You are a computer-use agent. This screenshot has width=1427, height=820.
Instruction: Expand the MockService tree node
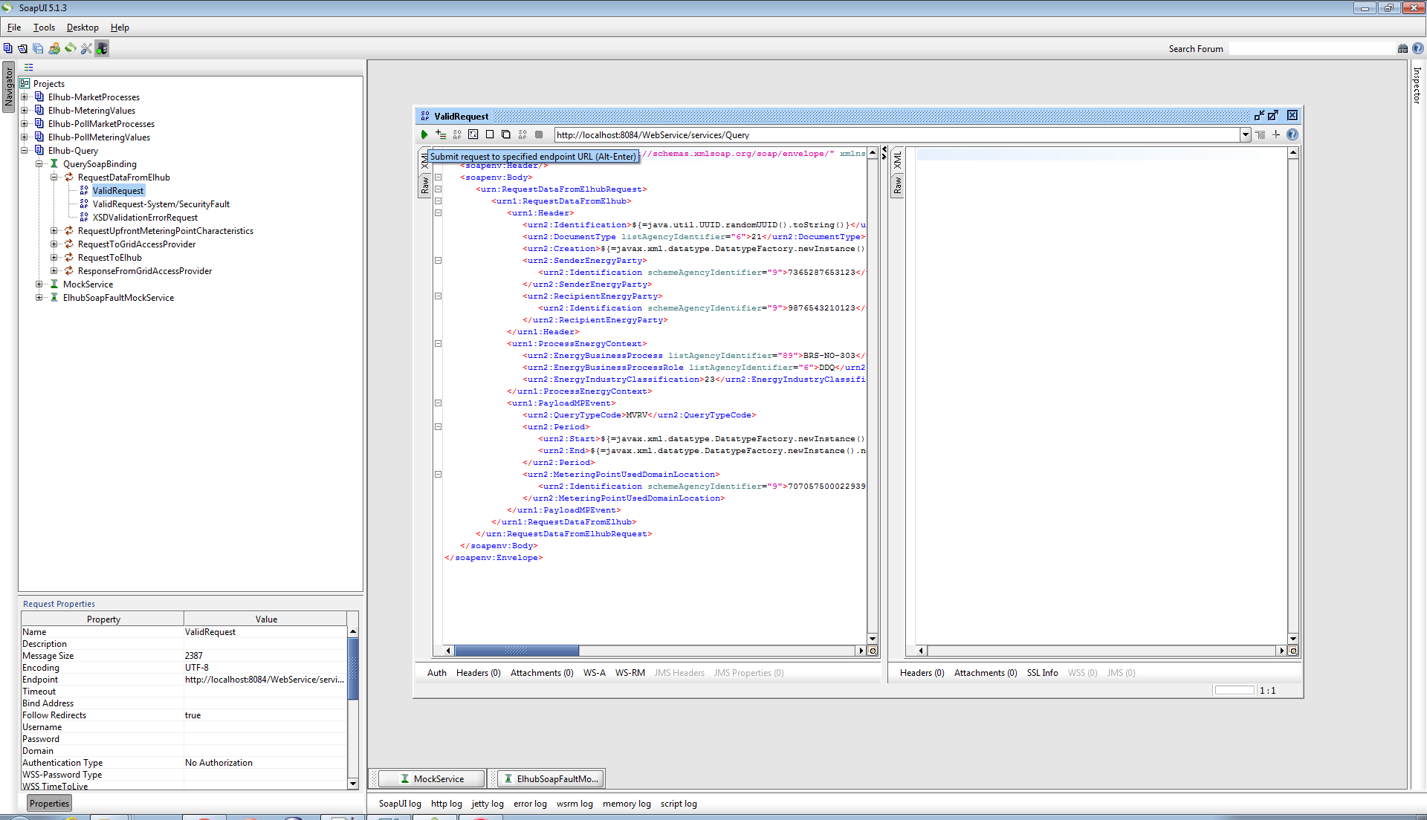point(39,284)
